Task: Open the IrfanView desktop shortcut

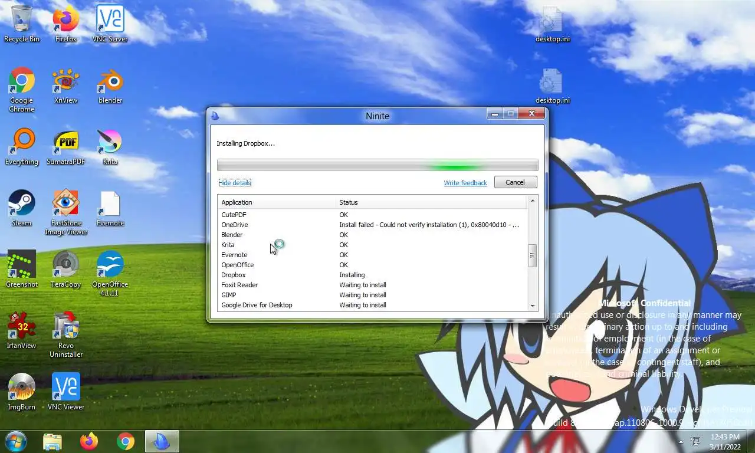Action: tap(22, 331)
